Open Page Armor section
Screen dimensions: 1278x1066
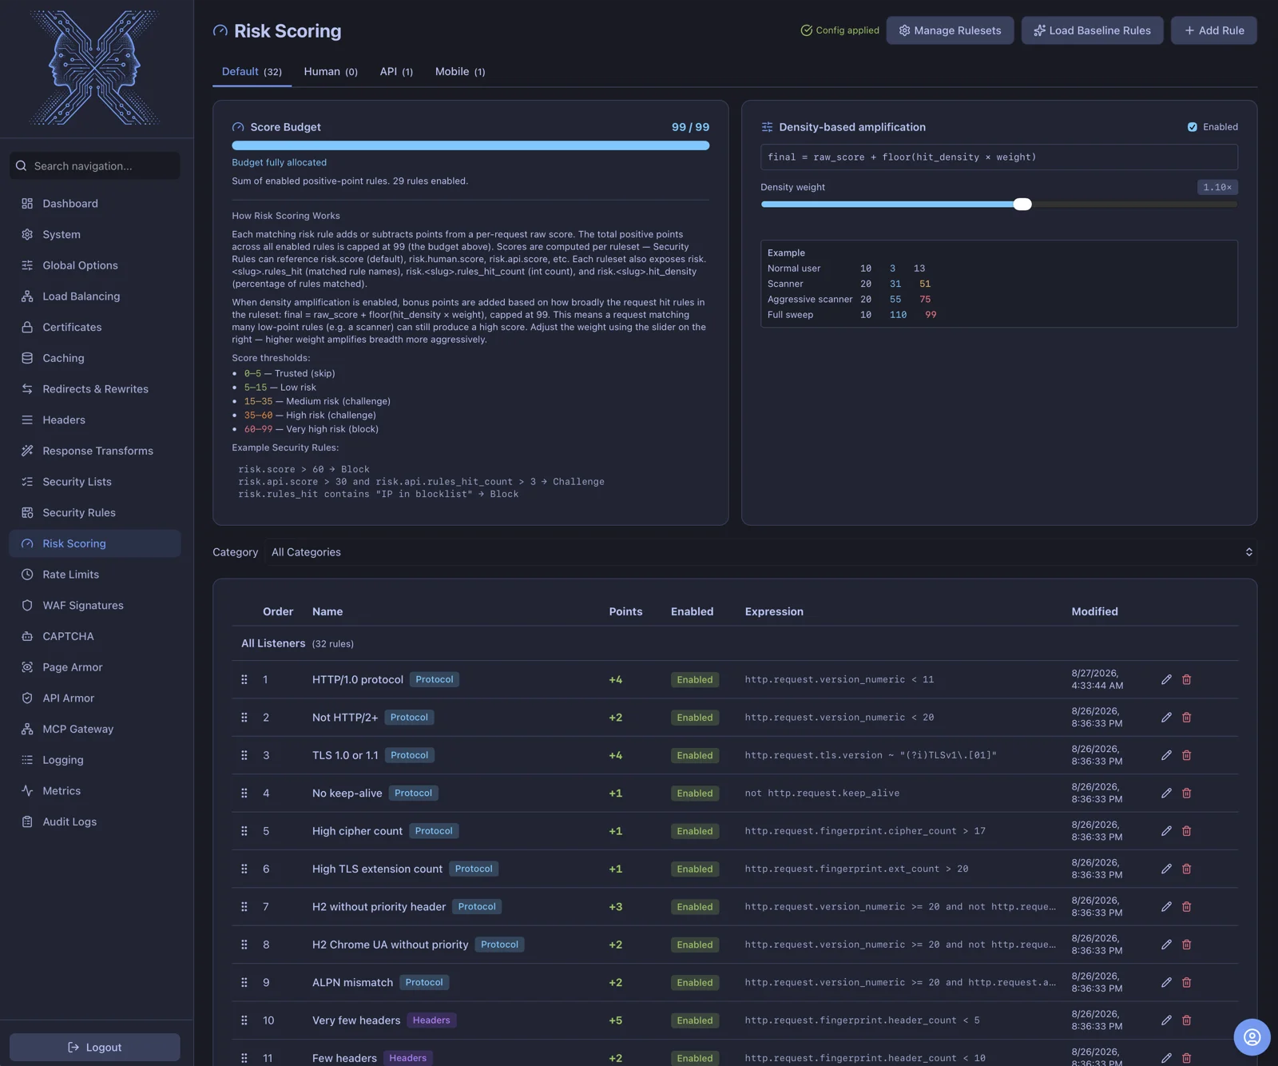click(x=94, y=667)
